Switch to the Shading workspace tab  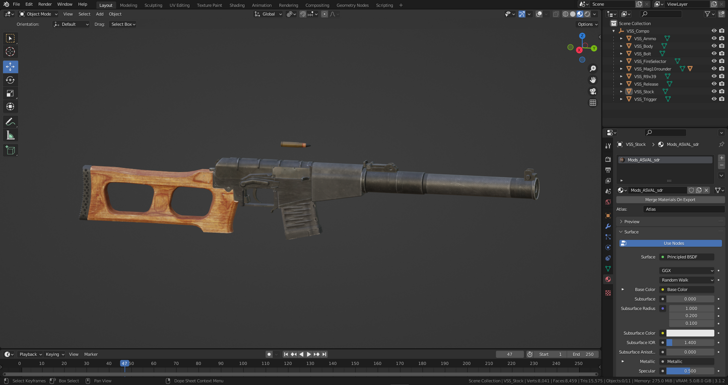click(x=237, y=5)
